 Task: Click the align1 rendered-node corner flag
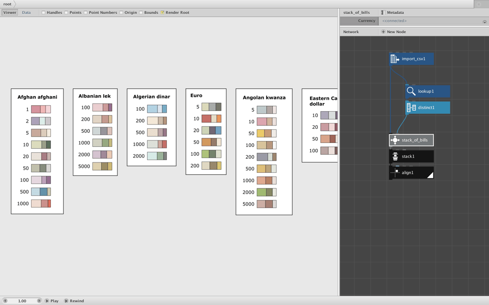[x=430, y=175]
